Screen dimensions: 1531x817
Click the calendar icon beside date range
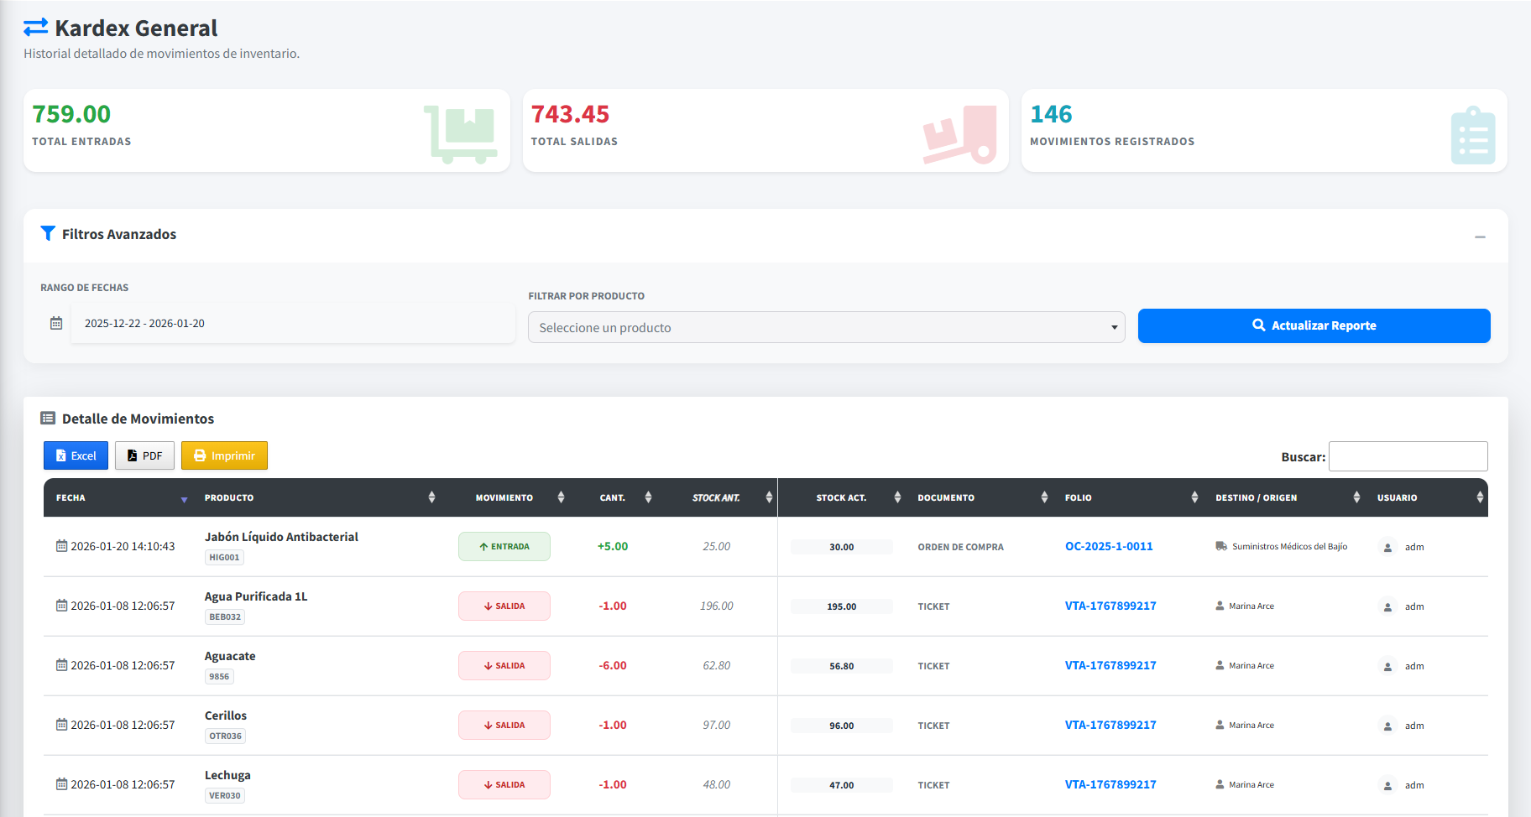[56, 323]
